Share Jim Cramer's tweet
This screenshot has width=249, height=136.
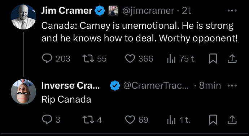pos(232,59)
